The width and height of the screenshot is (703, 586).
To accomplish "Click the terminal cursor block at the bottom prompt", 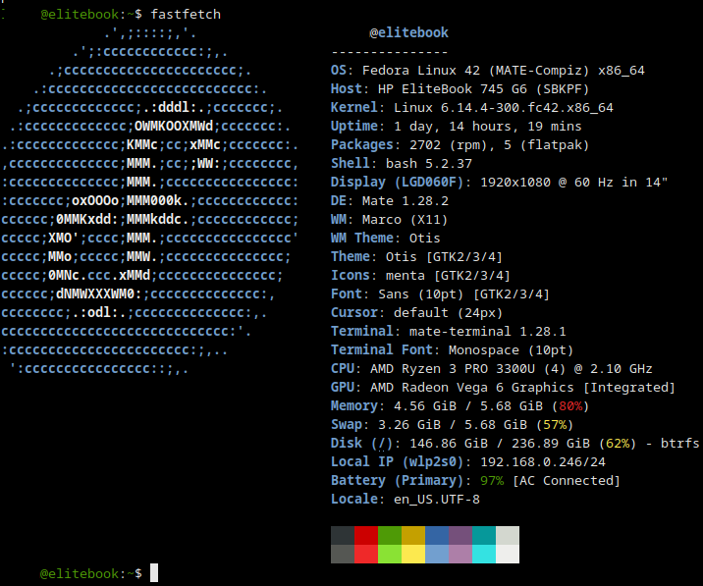I will tap(154, 573).
